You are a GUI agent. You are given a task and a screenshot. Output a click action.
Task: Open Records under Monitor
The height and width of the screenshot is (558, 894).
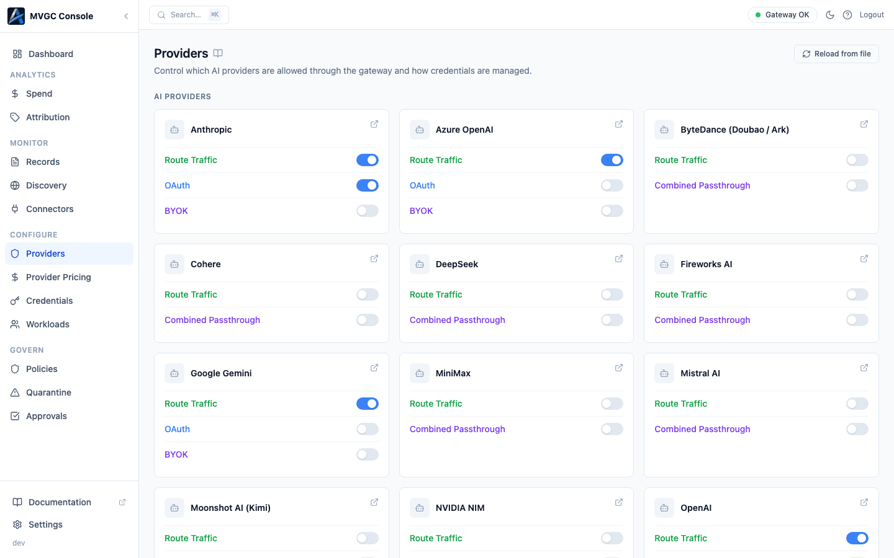[69, 162]
